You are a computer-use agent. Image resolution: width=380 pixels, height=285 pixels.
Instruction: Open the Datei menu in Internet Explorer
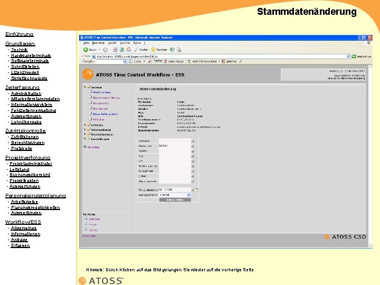tap(86, 43)
